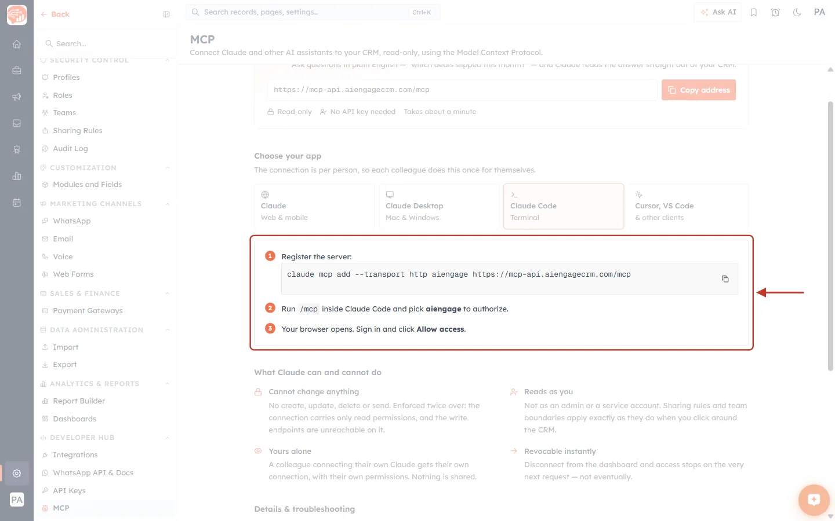This screenshot has width=835, height=521.
Task: Collapse the Developer Hub section
Action: coord(168,438)
